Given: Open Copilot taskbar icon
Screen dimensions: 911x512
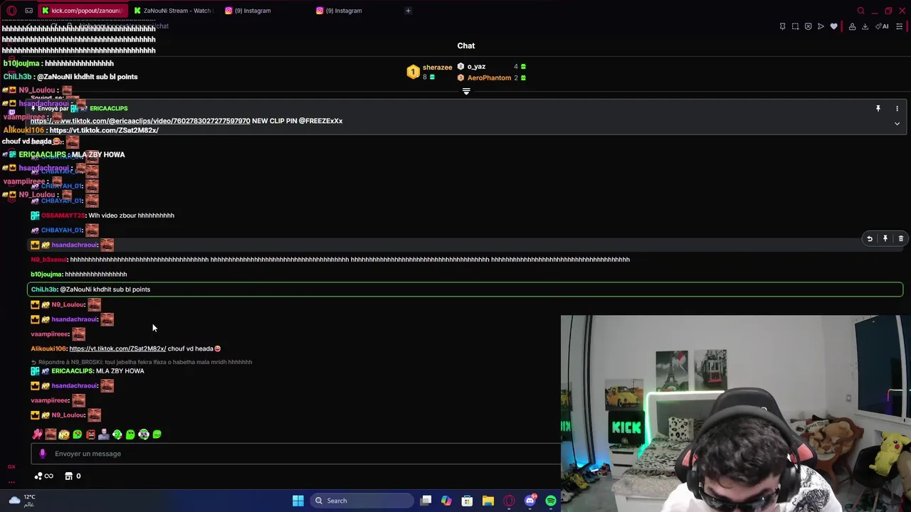Looking at the screenshot, I should pyautogui.click(x=446, y=501).
